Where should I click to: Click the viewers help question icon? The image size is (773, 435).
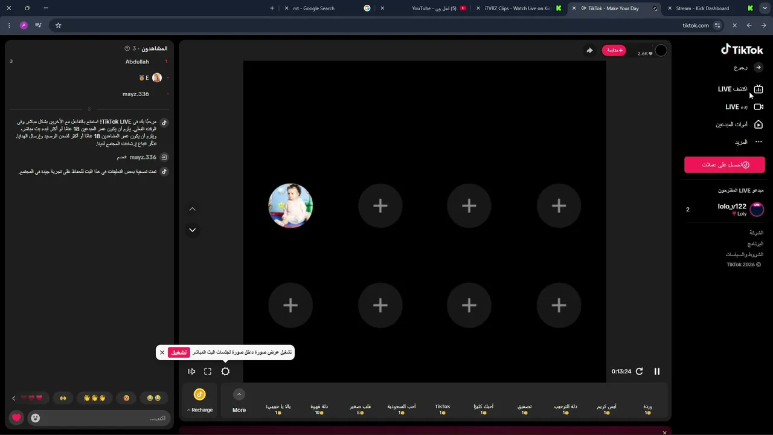pos(127,48)
